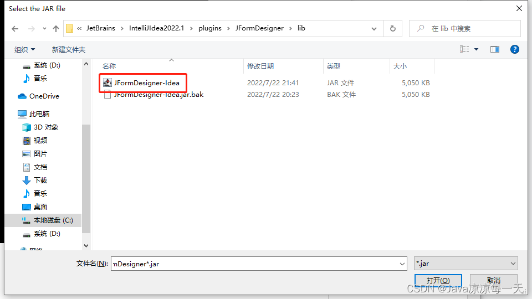This screenshot has width=532, height=299.
Task: Open 图片 pictures folder in sidebar
Action: 40,153
